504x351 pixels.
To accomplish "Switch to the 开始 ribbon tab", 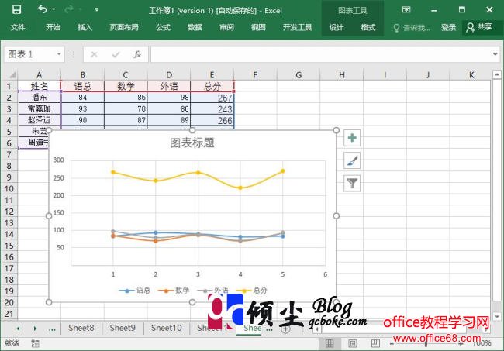I will pos(53,27).
